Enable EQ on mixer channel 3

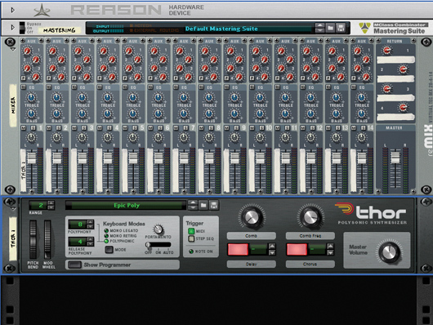point(74,87)
